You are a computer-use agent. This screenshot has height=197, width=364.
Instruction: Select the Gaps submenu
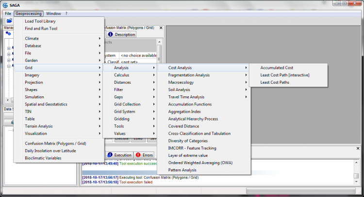(130, 97)
